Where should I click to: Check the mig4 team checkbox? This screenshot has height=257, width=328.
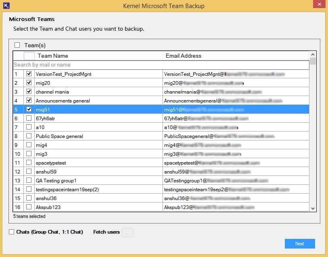pyautogui.click(x=29, y=145)
